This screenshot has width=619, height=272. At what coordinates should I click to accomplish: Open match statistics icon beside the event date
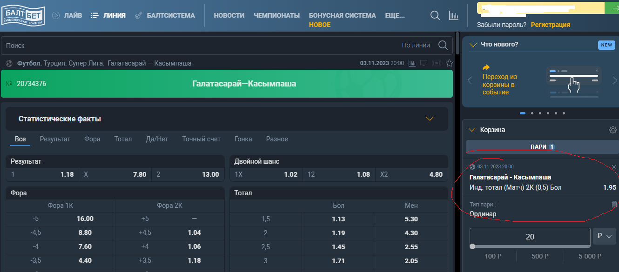[x=412, y=63]
